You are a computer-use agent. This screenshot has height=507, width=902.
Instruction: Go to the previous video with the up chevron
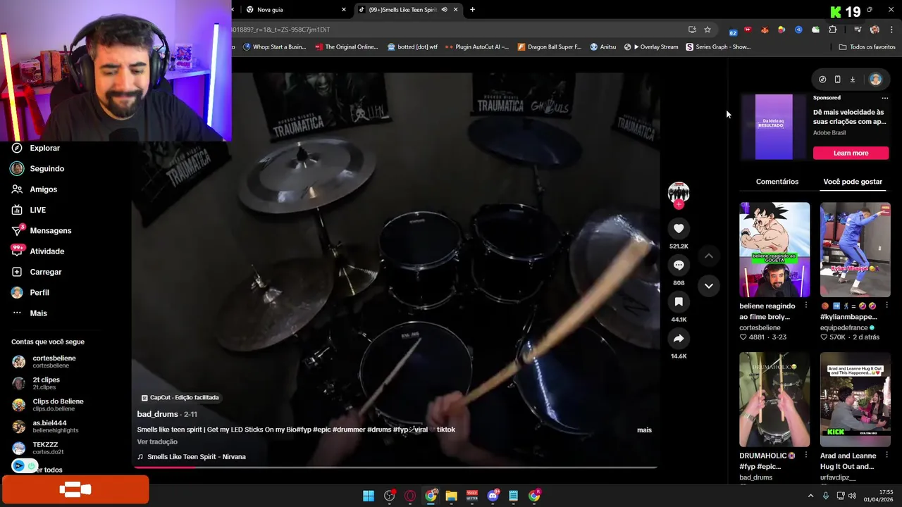point(709,256)
